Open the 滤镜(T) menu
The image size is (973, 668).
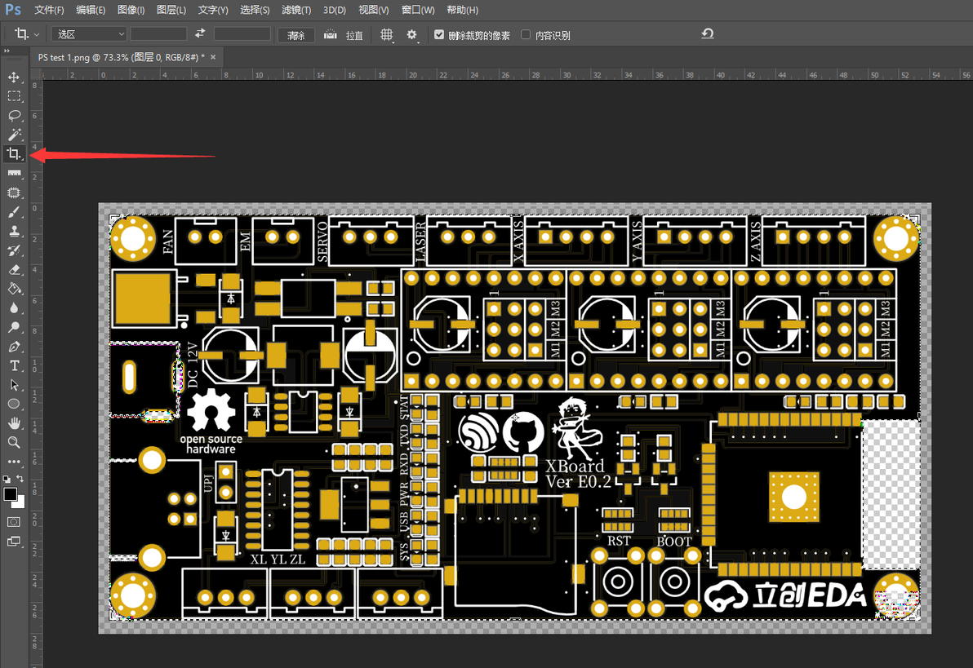296,10
